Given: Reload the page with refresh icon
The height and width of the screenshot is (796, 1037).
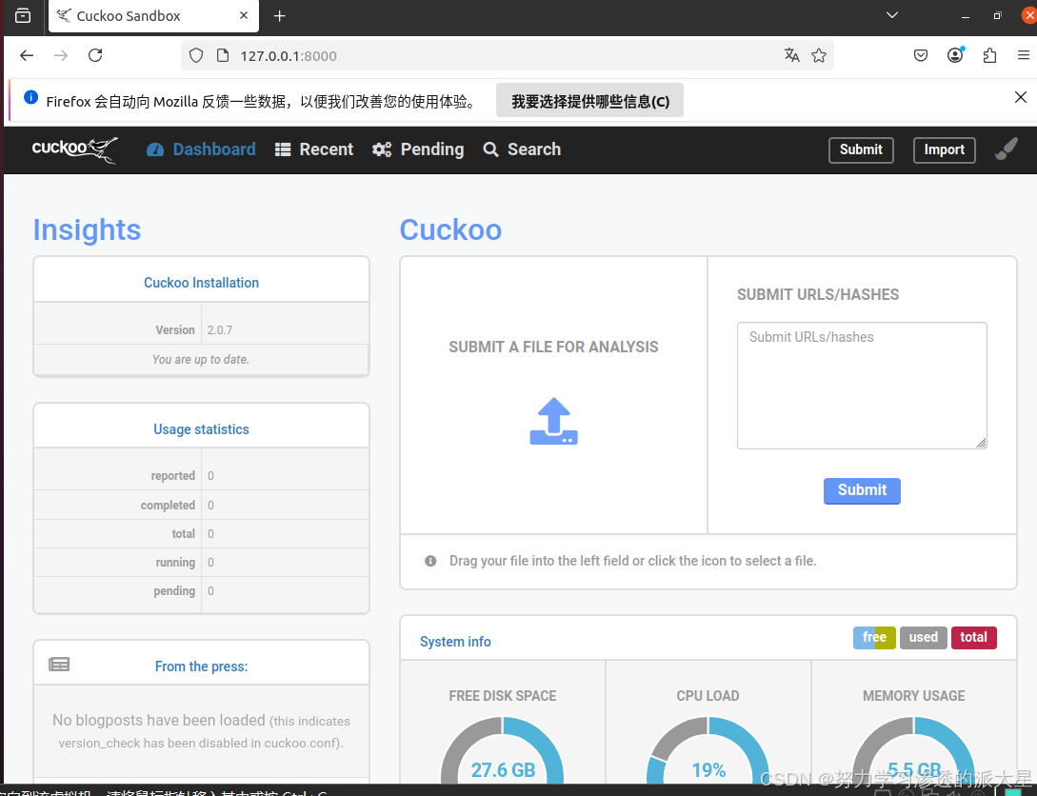Looking at the screenshot, I should [x=95, y=55].
